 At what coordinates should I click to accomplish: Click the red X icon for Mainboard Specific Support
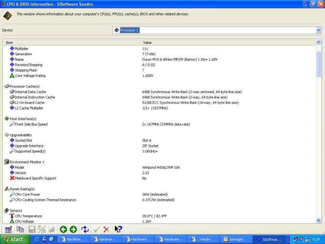[x=12, y=178]
